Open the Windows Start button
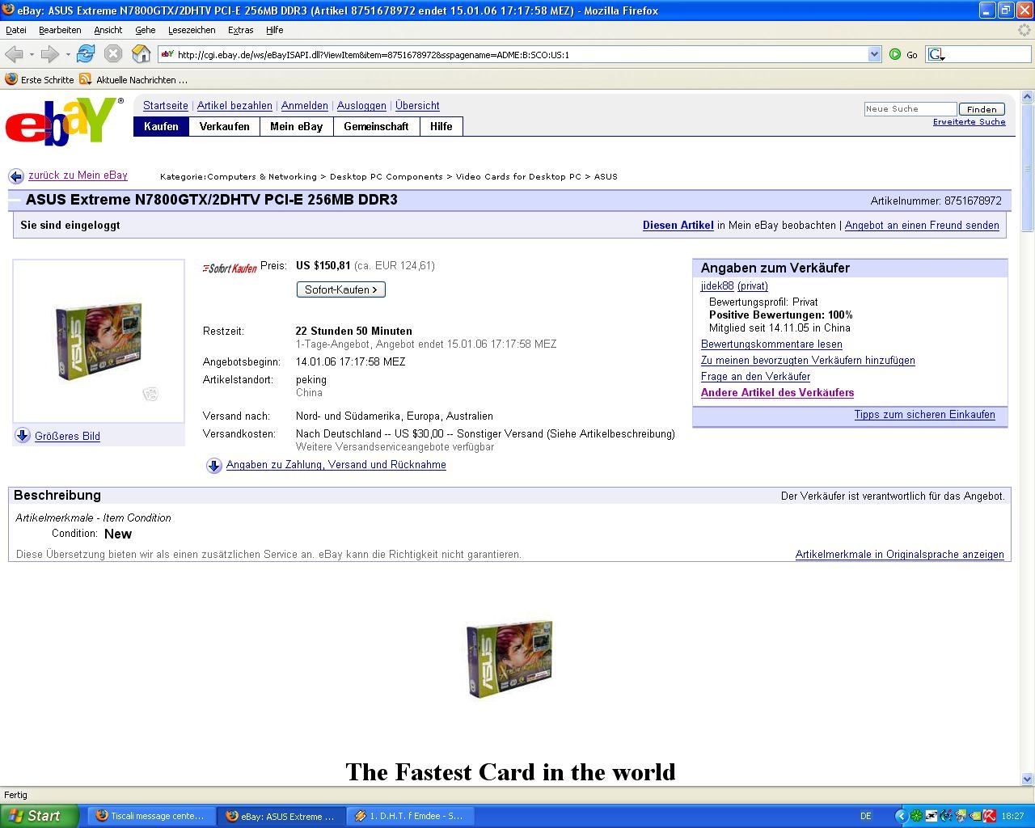Screen dimensions: 1035x828 (39, 816)
